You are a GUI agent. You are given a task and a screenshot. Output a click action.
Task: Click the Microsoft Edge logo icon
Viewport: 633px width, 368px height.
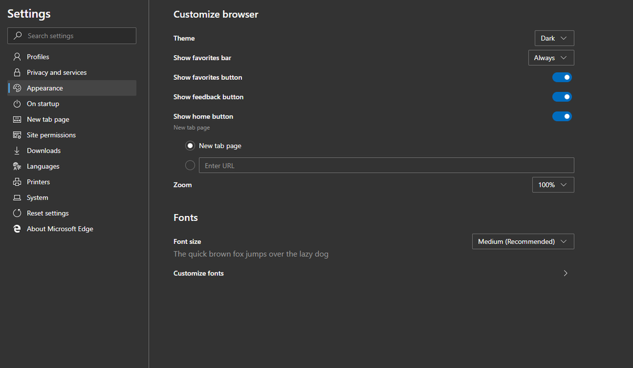click(x=17, y=229)
